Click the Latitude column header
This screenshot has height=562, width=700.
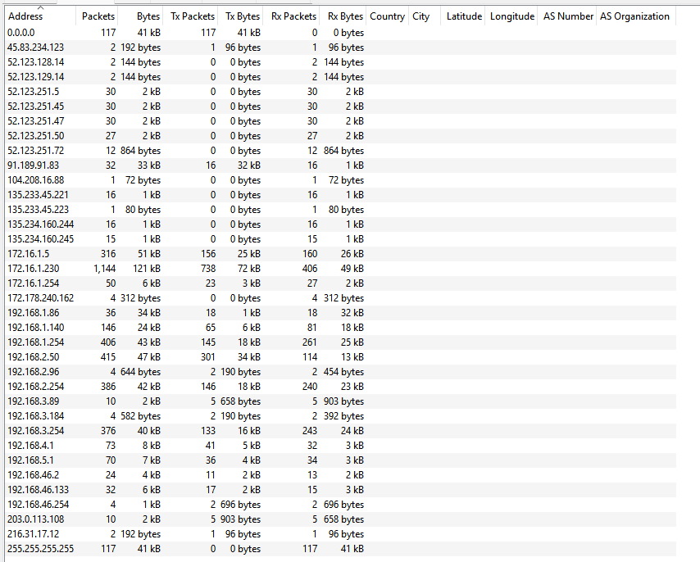click(x=463, y=16)
